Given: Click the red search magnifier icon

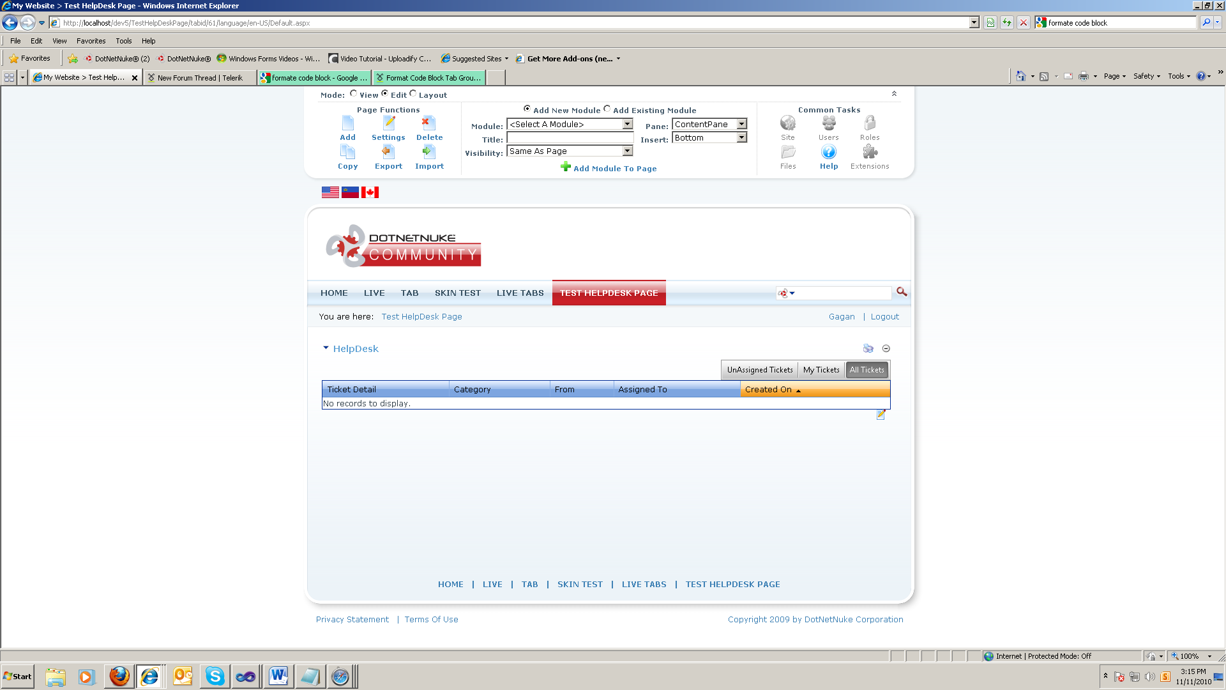Looking at the screenshot, I should (901, 292).
